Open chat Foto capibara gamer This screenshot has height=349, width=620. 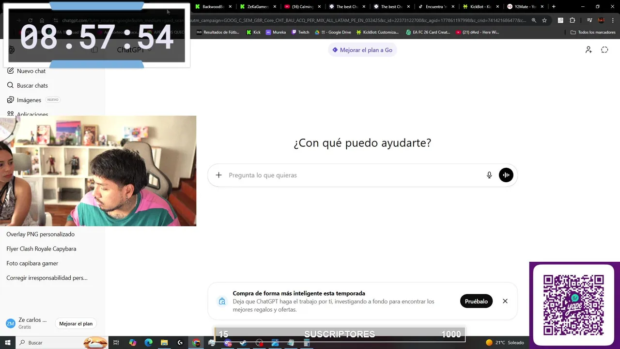pyautogui.click(x=32, y=263)
